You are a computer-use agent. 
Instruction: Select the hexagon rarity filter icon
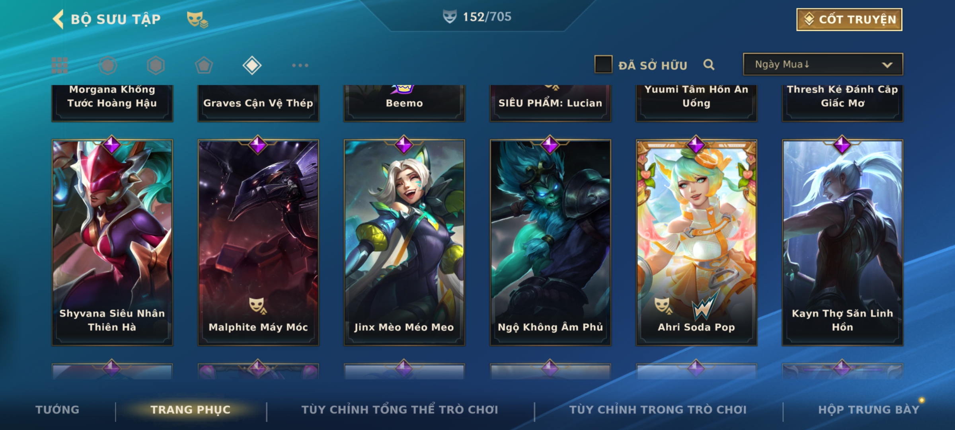tap(156, 65)
